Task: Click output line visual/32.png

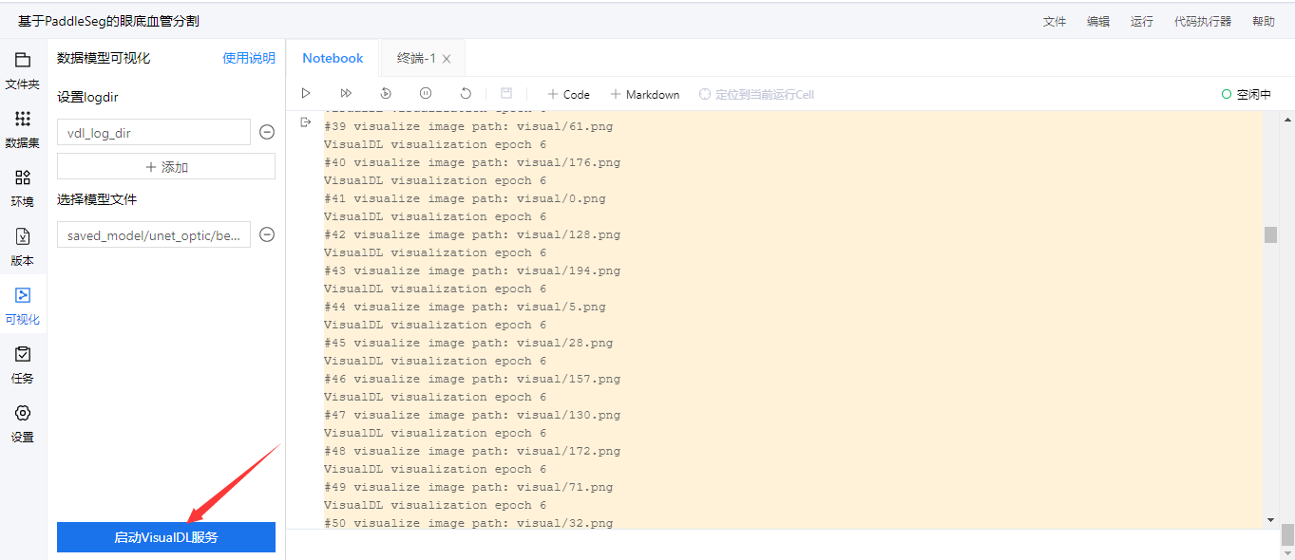Action: [x=468, y=523]
